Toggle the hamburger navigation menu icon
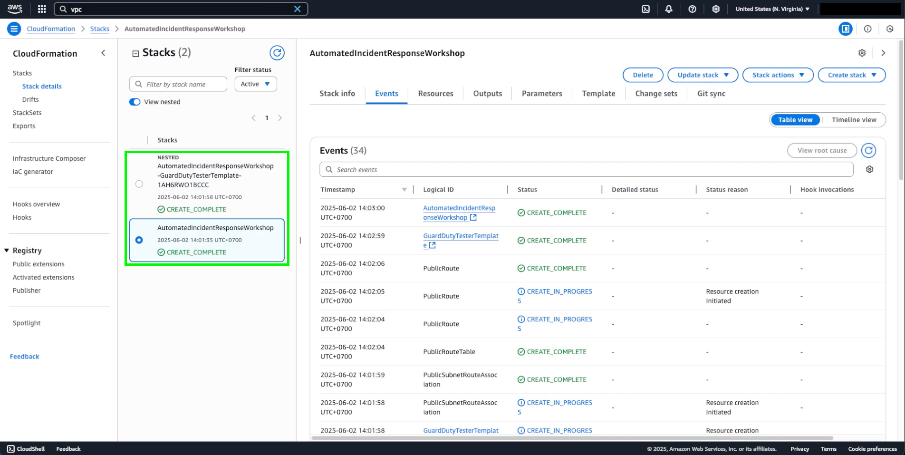 pos(14,29)
